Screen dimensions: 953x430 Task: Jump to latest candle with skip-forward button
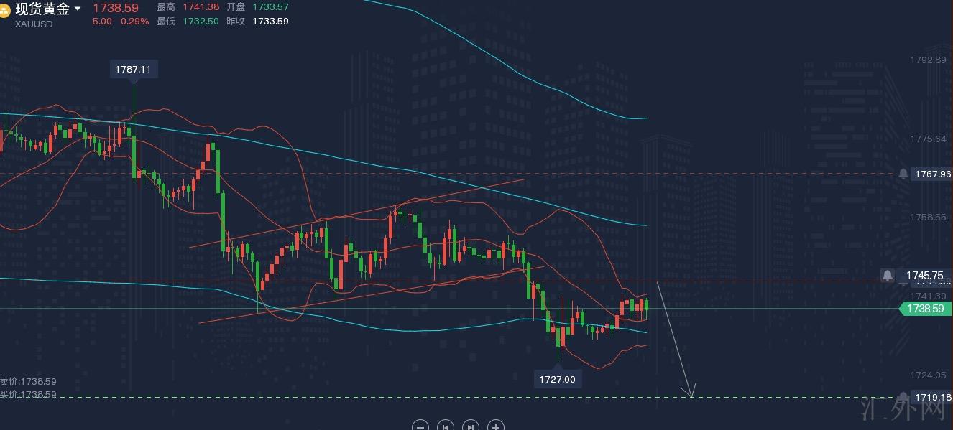click(470, 426)
